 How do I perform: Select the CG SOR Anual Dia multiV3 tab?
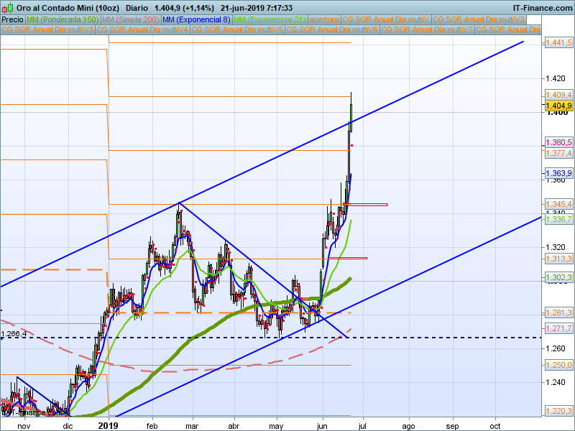(x=47, y=29)
